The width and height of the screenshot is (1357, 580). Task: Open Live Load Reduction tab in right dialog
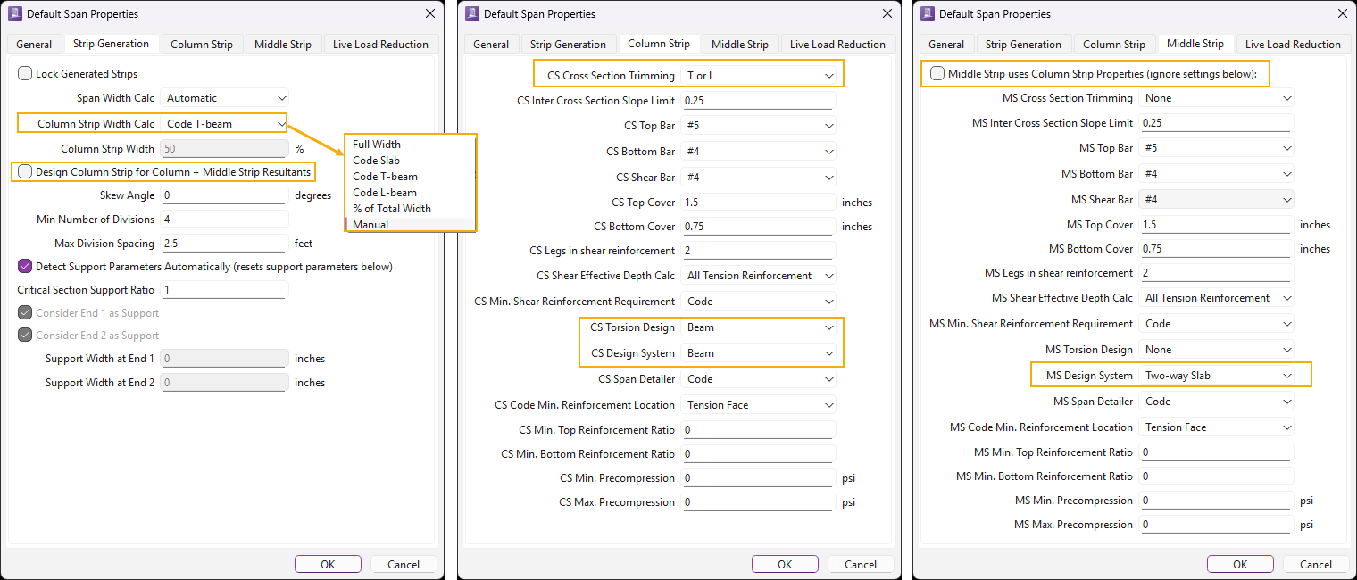pyautogui.click(x=1293, y=45)
